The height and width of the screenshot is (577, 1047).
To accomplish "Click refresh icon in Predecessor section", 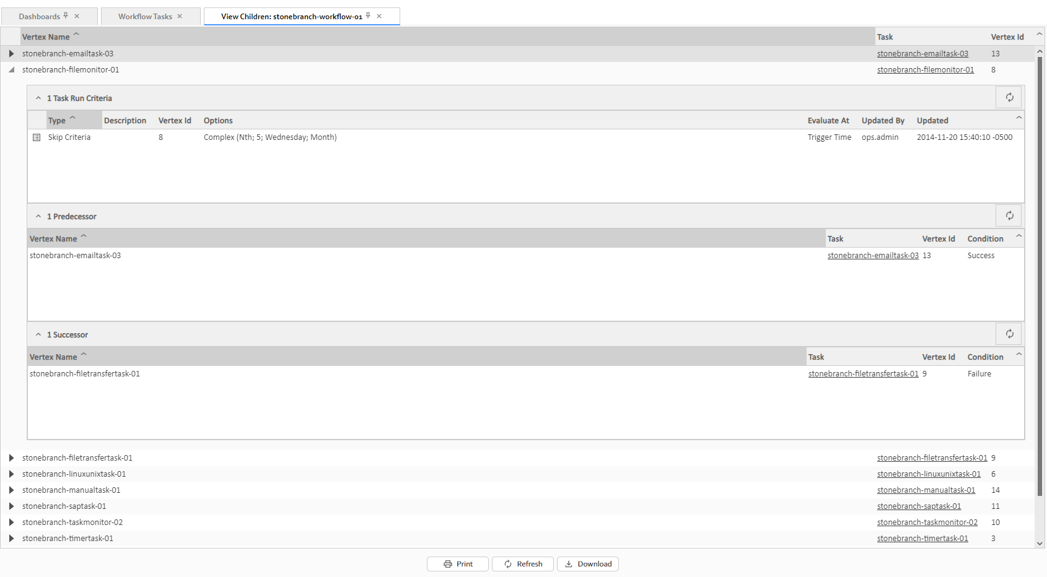I will pyautogui.click(x=1009, y=215).
